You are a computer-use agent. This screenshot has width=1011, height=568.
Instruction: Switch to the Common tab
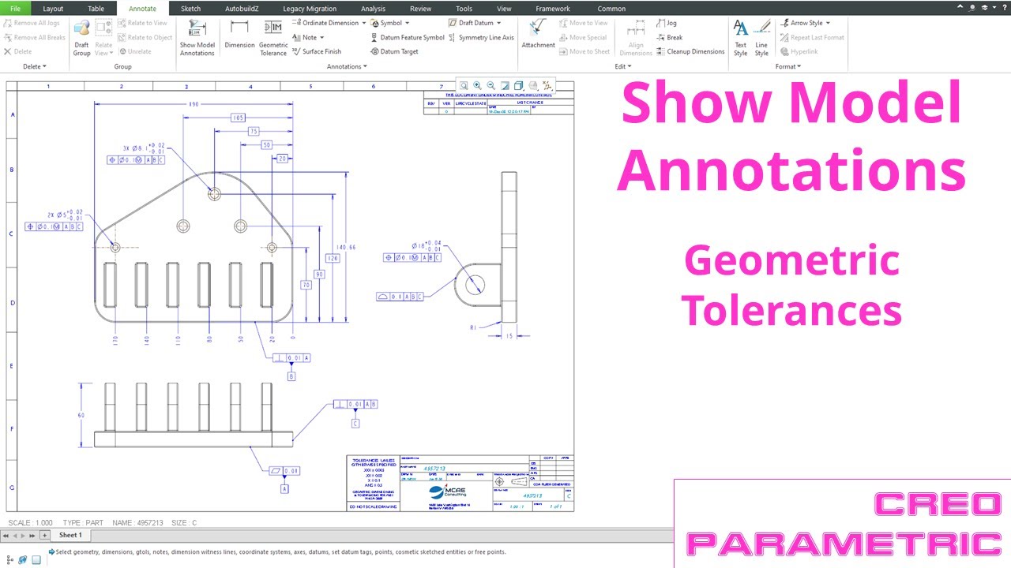click(611, 9)
